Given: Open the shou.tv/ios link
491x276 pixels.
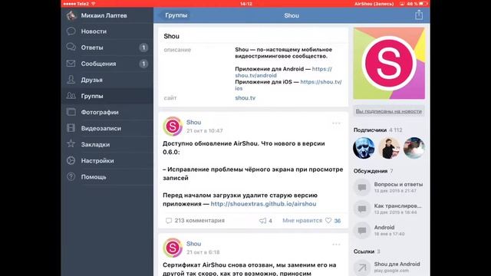Looking at the screenshot, I should pos(288,85).
